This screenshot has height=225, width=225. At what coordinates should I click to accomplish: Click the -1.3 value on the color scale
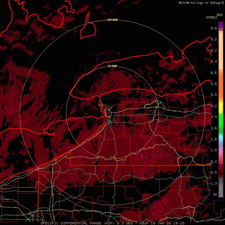click(x=213, y=183)
